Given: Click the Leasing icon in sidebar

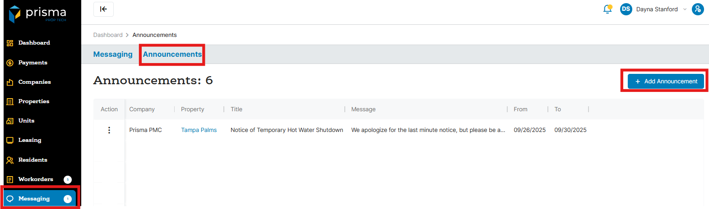Looking at the screenshot, I should 10,140.
